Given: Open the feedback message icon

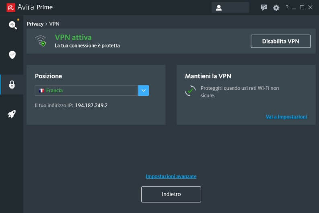Looking at the screenshot, I should [x=263, y=8].
